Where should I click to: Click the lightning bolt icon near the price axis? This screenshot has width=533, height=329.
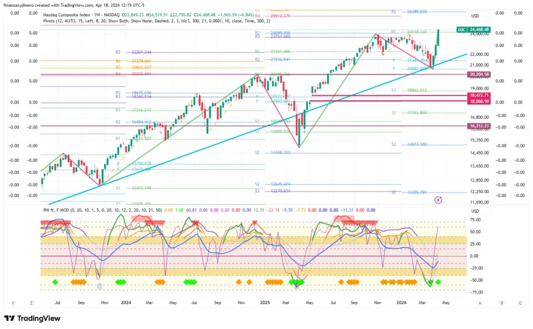438,199
